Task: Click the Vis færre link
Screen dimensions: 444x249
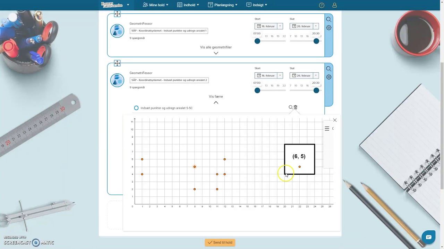Action: click(216, 96)
